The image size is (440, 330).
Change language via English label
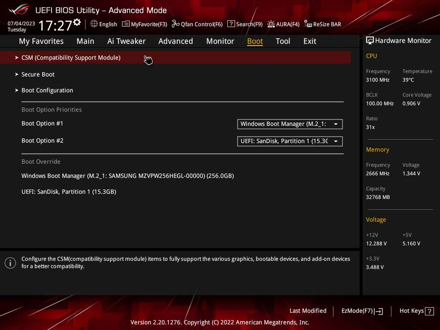tap(108, 24)
